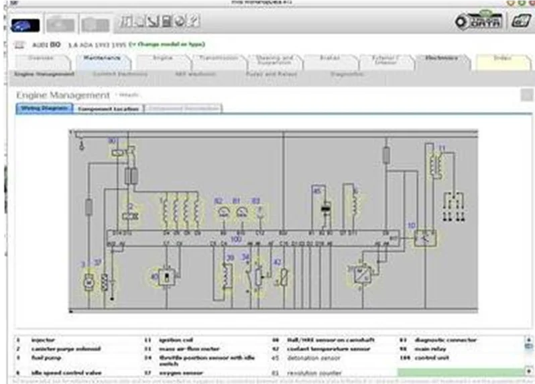This screenshot has width=535, height=384.
Task: Click the Change model or type link
Action: coord(167,44)
